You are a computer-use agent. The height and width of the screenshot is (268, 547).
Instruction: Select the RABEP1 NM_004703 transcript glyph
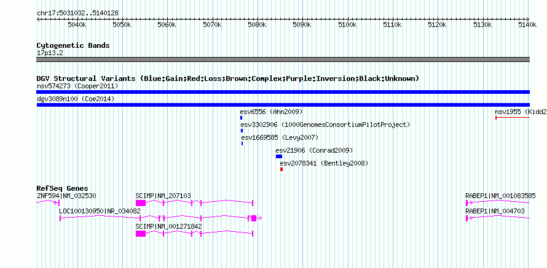pos(498,218)
